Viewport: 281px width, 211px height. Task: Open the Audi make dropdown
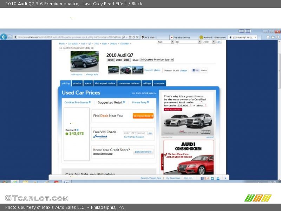(165, 42)
